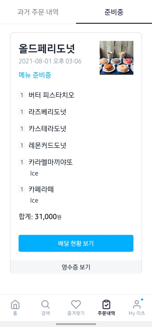This screenshot has width=152, height=327.
Task: Select the 준비중 tab
Action: coord(114,12)
